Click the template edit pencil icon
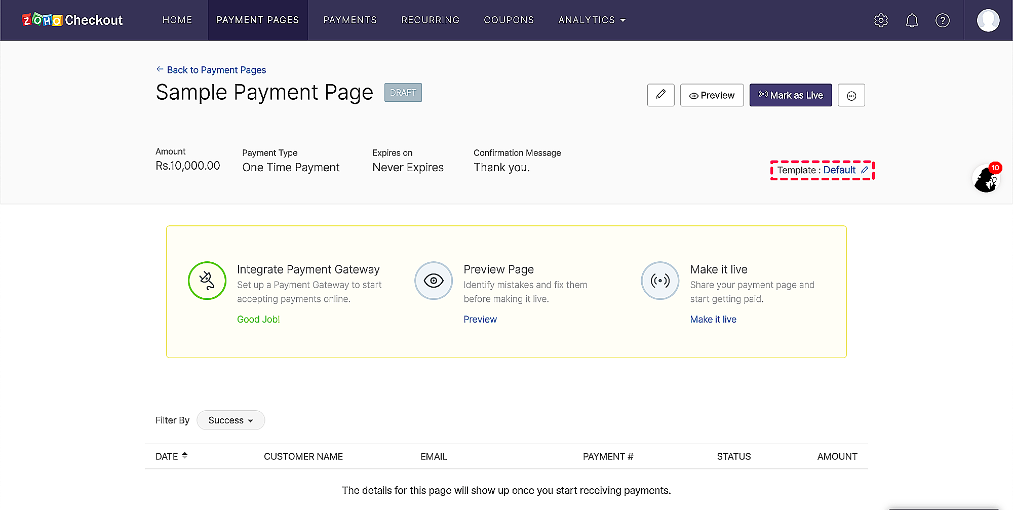The height and width of the screenshot is (510, 1013). (x=865, y=170)
